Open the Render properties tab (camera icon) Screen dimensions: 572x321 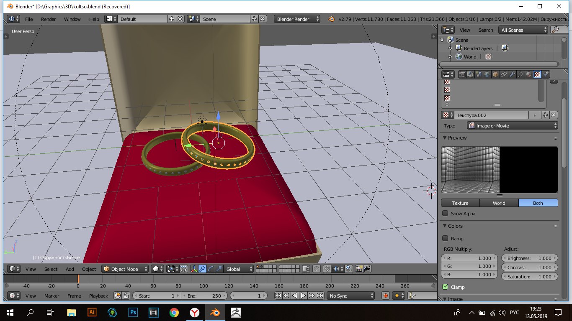tap(462, 74)
